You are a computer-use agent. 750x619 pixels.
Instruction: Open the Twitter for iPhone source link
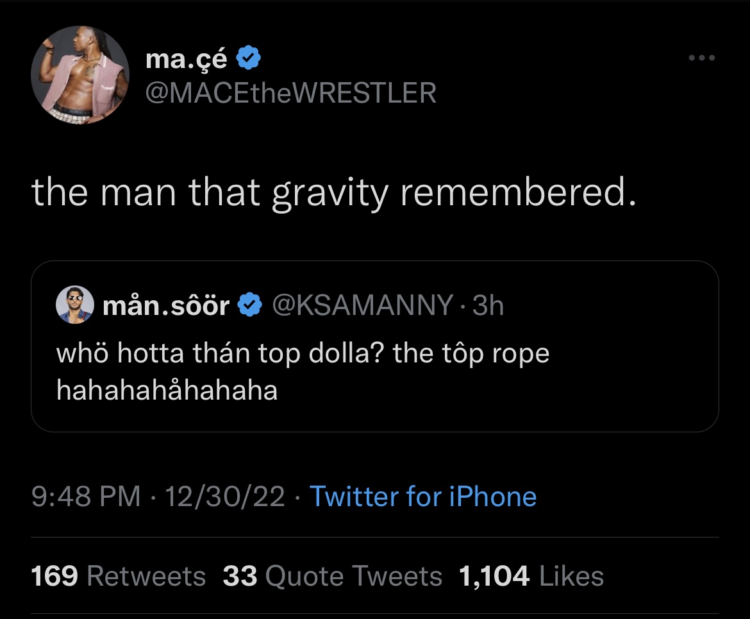tap(423, 496)
